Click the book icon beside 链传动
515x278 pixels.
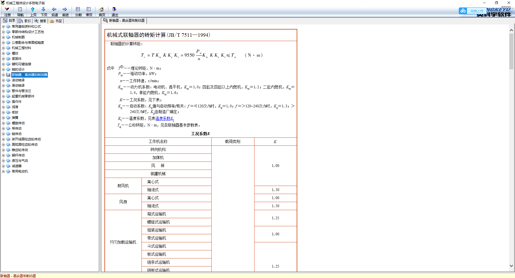[x=8, y=134]
